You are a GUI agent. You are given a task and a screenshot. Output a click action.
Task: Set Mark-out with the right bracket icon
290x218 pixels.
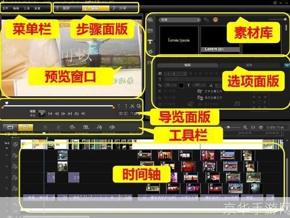pos(126,106)
